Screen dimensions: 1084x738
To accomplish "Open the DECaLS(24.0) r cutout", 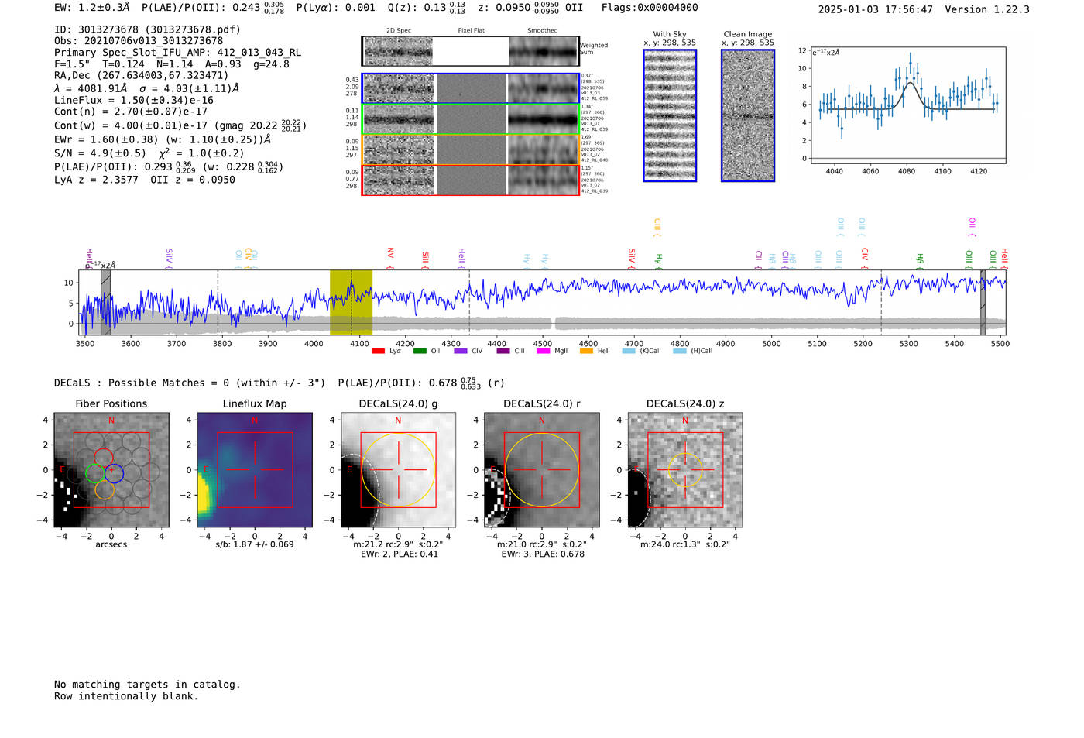I will pyautogui.click(x=541, y=470).
